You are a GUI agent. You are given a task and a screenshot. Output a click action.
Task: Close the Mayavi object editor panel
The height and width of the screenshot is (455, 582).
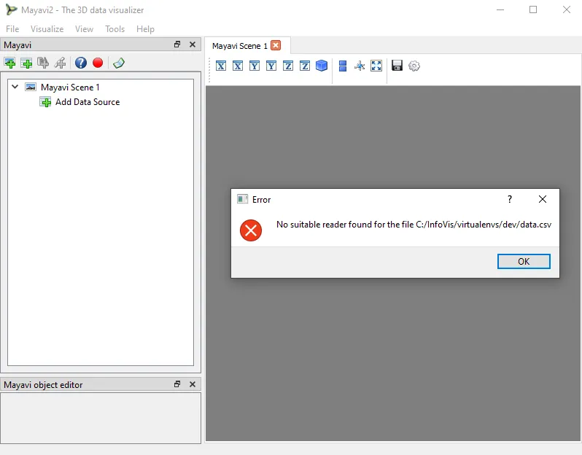tap(193, 384)
